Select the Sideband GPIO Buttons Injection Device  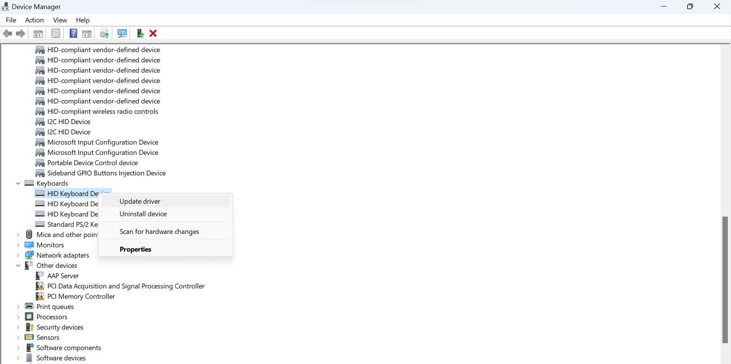[x=107, y=173]
